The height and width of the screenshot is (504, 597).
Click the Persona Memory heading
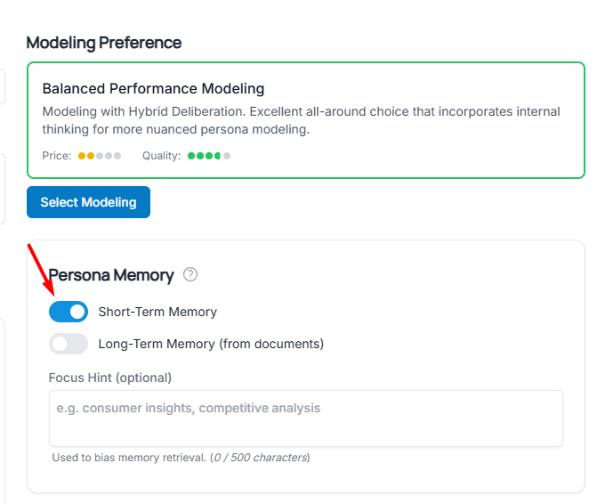tap(111, 275)
